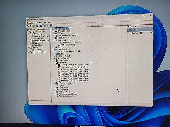170x127 pixels.
Task: Expand the USB-ohjaimet node
Action: (x=55, y=90)
